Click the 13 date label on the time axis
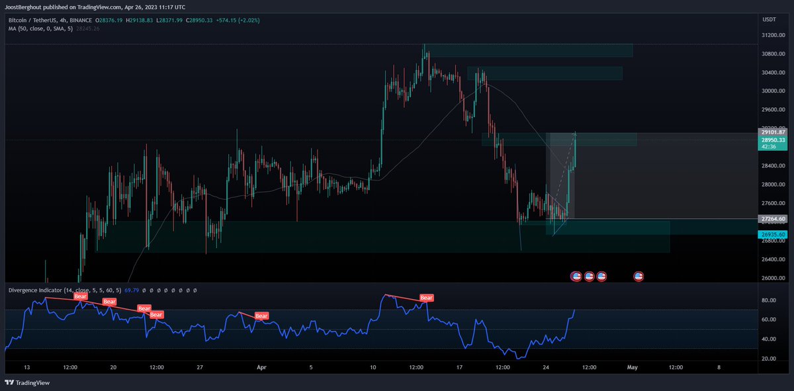The width and height of the screenshot is (794, 391). click(x=27, y=368)
